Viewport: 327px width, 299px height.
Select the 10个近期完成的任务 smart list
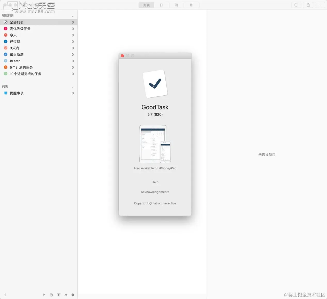pos(39,74)
